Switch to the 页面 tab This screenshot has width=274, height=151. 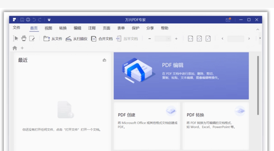coord(107,28)
